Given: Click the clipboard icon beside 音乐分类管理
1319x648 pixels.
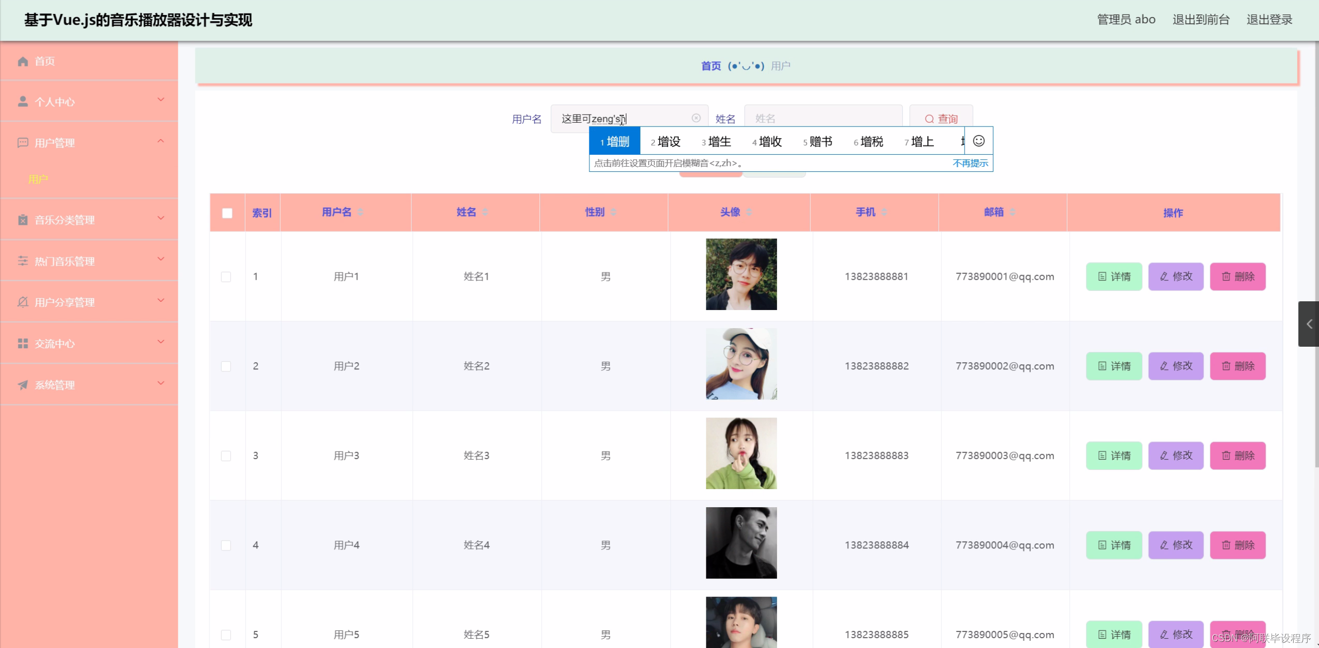Looking at the screenshot, I should (x=23, y=220).
